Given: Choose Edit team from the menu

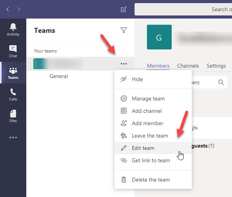Looking at the screenshot, I should [153, 148].
